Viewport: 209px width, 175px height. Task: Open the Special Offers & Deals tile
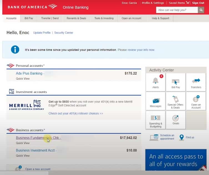[176, 101]
